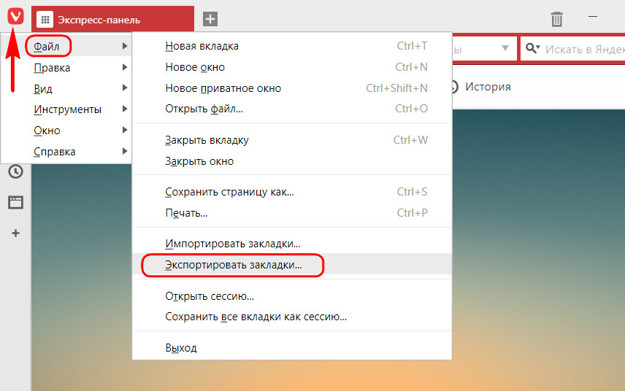Screen dimensions: 625x391
Task: Click Speed Dial grid icon on tab
Action: point(45,20)
